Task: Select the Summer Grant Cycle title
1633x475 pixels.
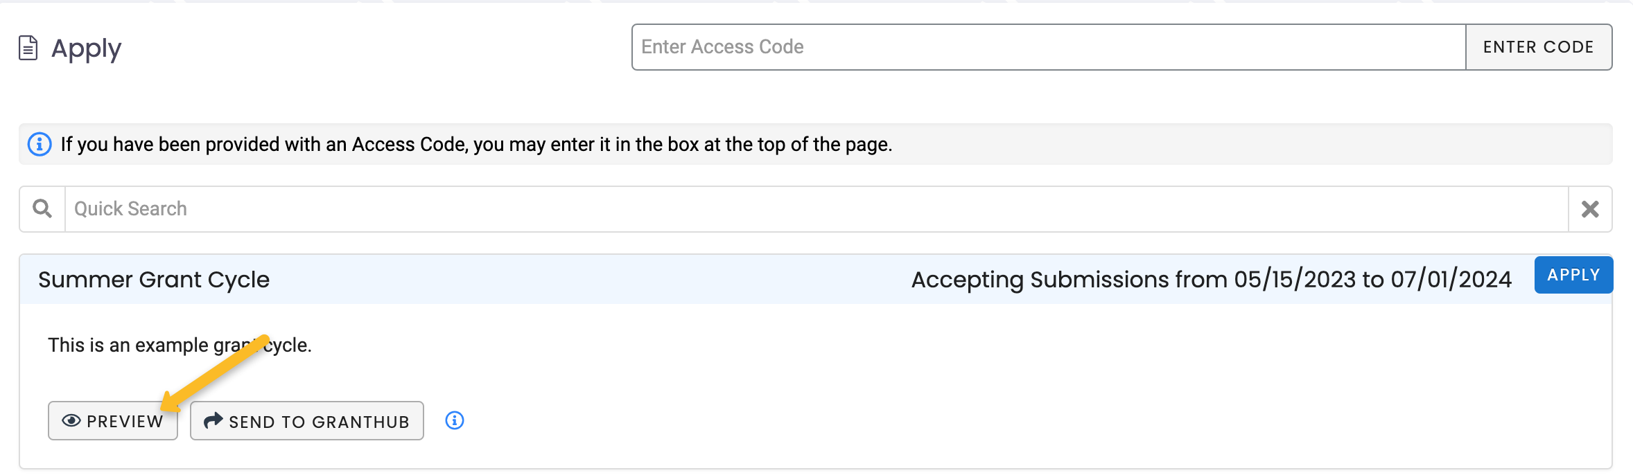Action: coord(154,280)
